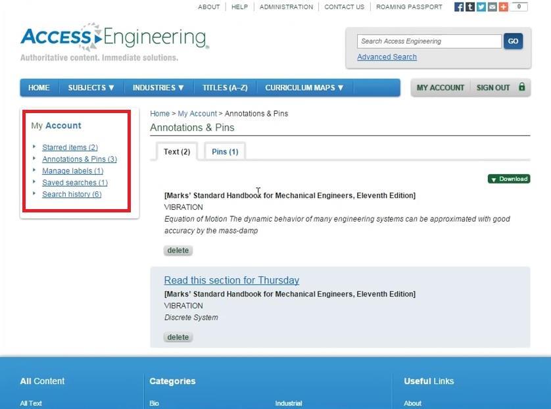This screenshot has height=409, width=551.
Task: Open the About page in top bar
Action: click(x=208, y=7)
